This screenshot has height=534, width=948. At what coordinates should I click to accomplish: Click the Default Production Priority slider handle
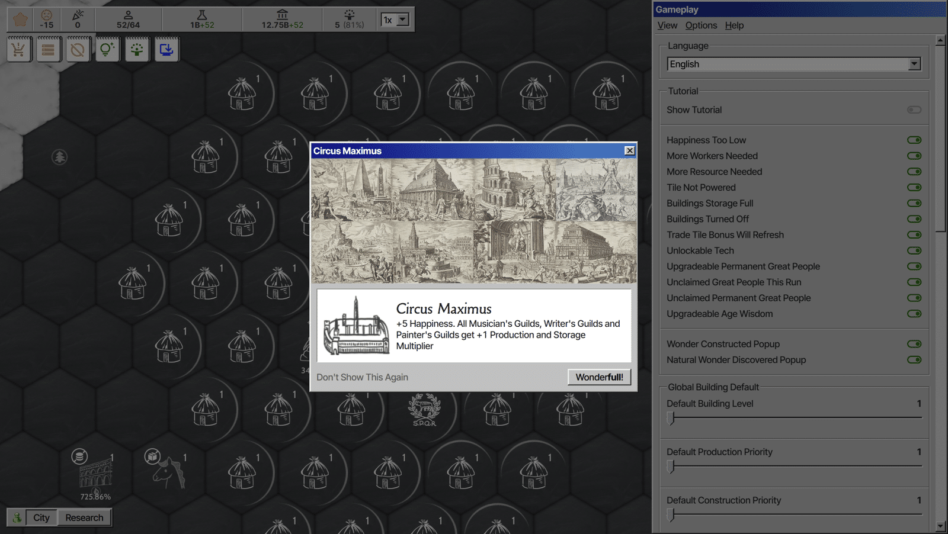click(671, 467)
